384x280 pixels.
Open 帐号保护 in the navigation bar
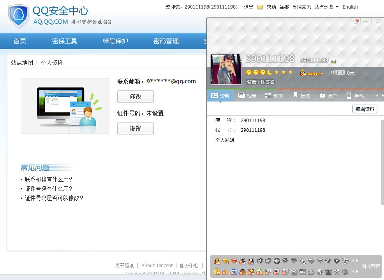click(x=115, y=41)
